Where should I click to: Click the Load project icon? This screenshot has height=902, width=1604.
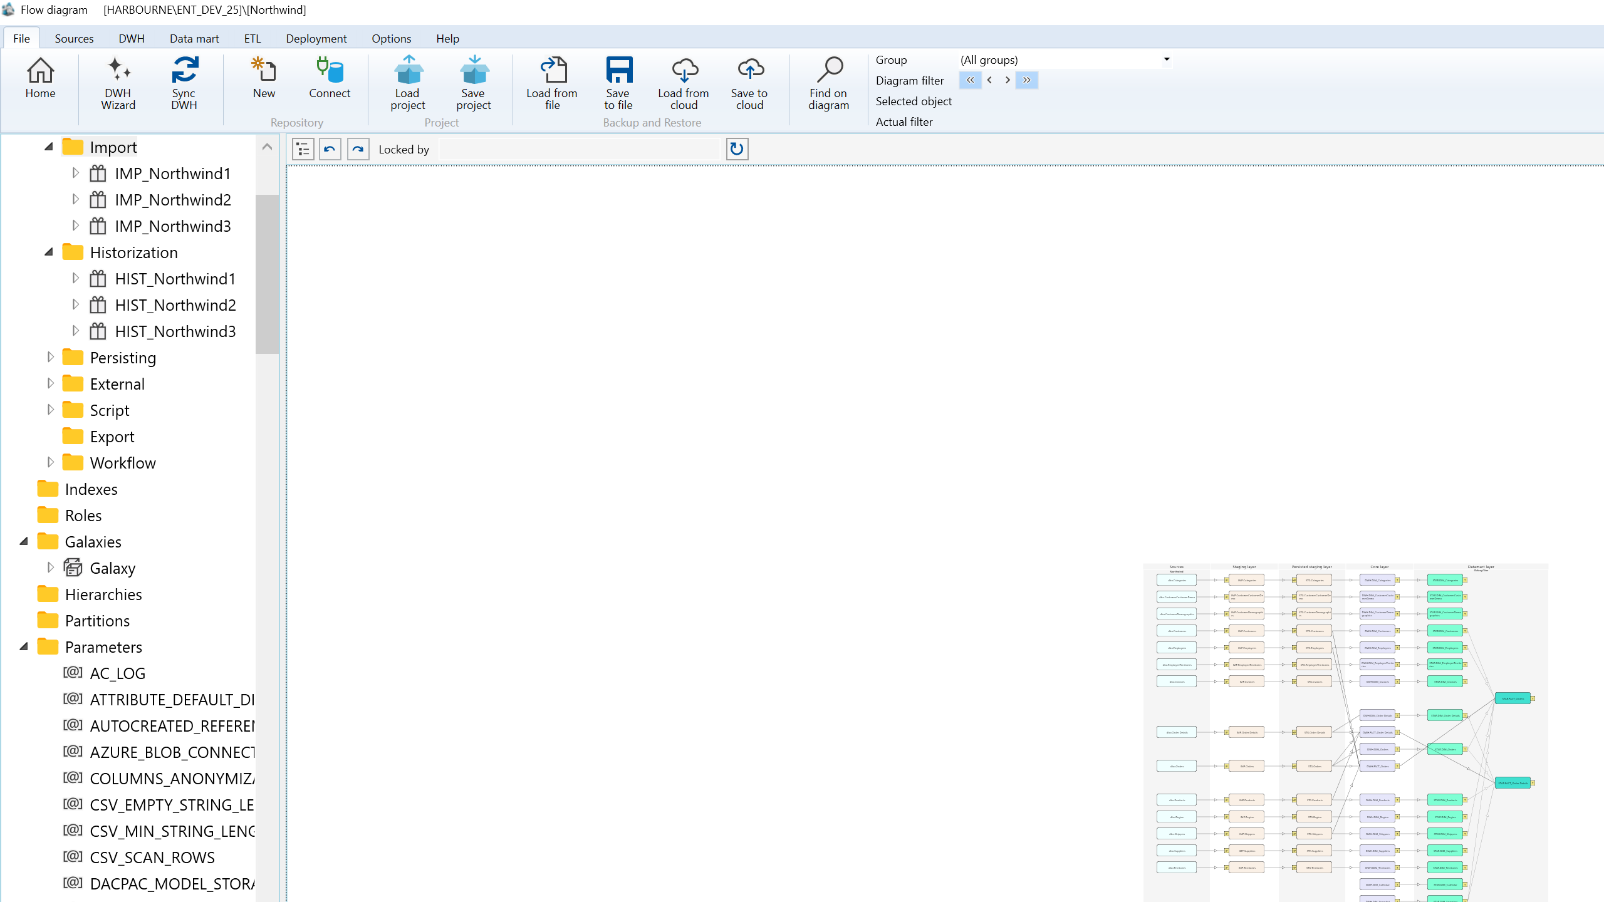coord(408,83)
